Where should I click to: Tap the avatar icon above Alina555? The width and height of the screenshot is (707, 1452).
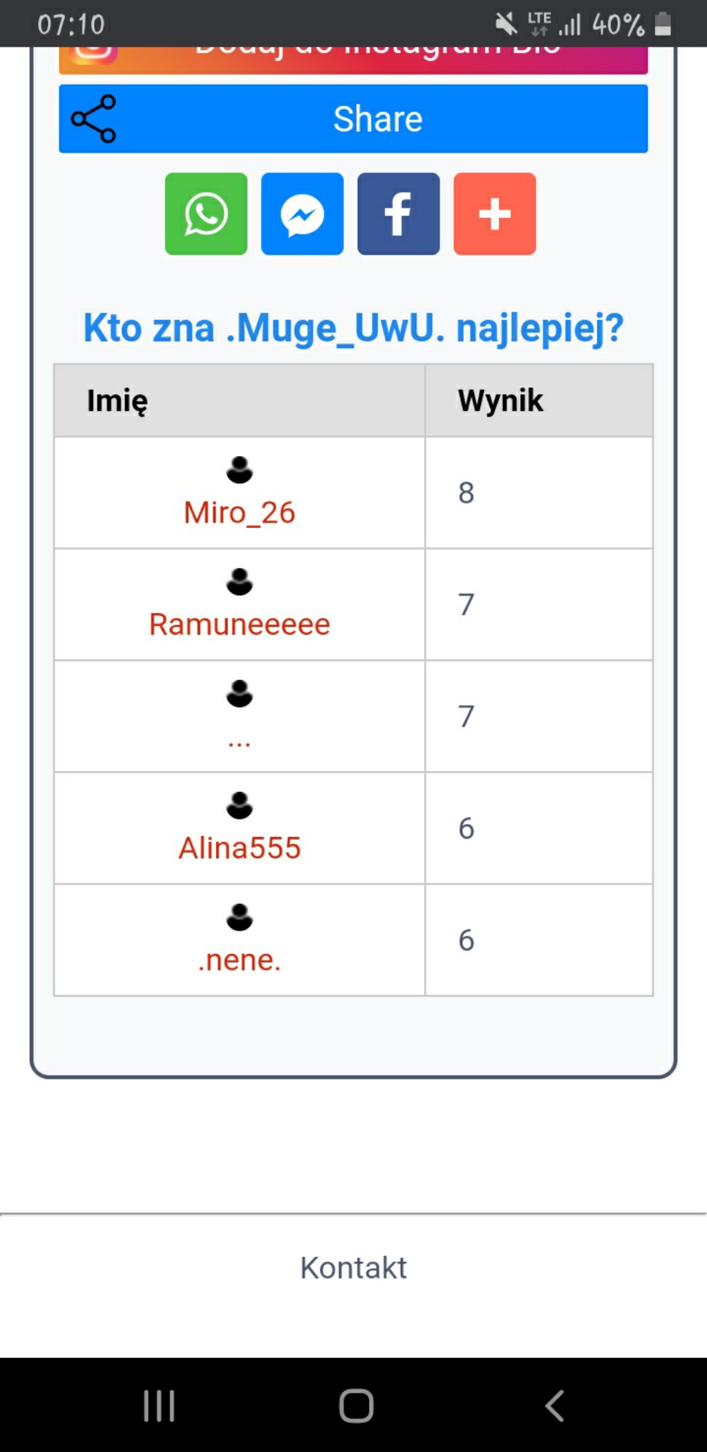tap(239, 805)
